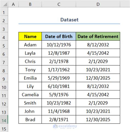Image resolution: width=130 pixels, height=132 pixels.
Task: Click Chris's retirement date in row 7
Action: pos(98,61)
